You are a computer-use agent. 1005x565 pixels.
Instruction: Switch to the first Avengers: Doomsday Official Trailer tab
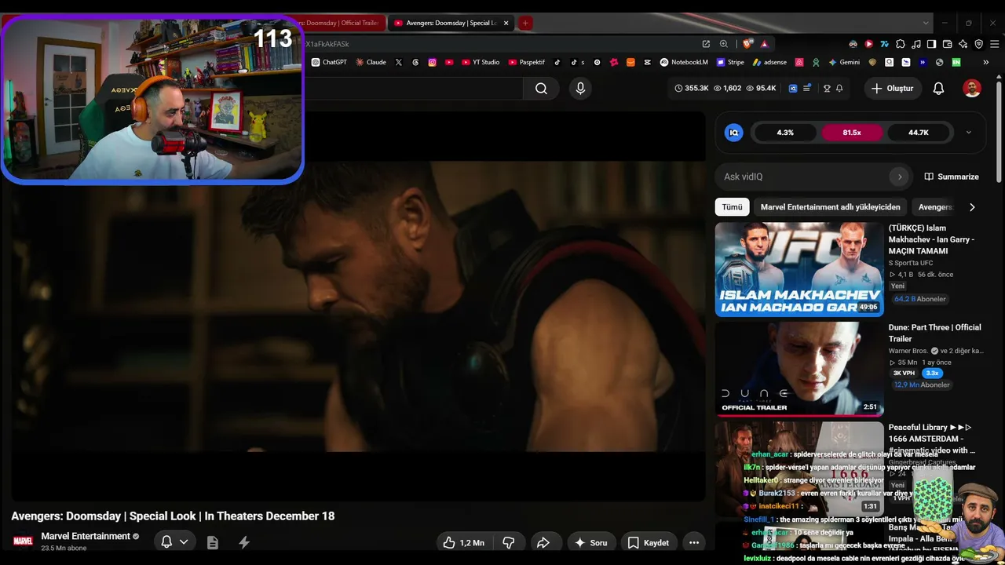(342, 23)
